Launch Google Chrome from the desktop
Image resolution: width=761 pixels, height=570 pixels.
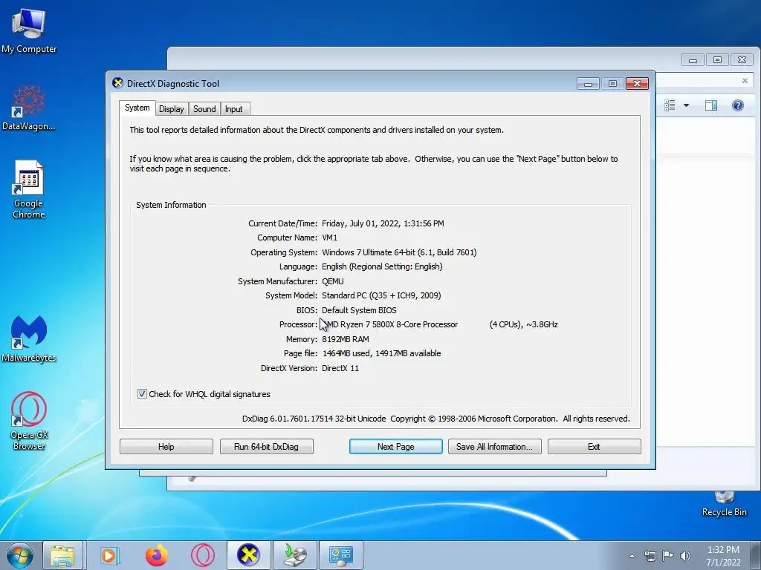click(29, 189)
